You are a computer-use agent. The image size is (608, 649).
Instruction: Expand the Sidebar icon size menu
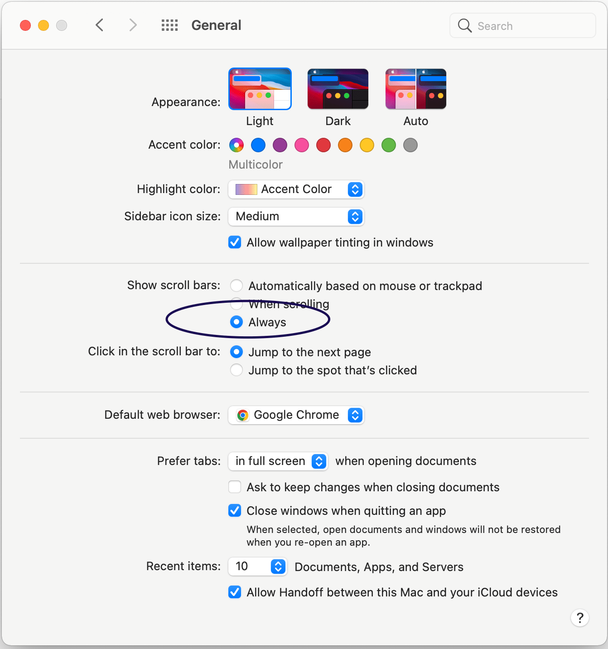point(296,217)
